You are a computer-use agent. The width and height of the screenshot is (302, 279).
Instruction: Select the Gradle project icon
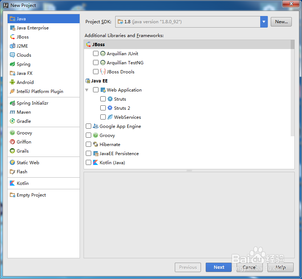point(12,121)
